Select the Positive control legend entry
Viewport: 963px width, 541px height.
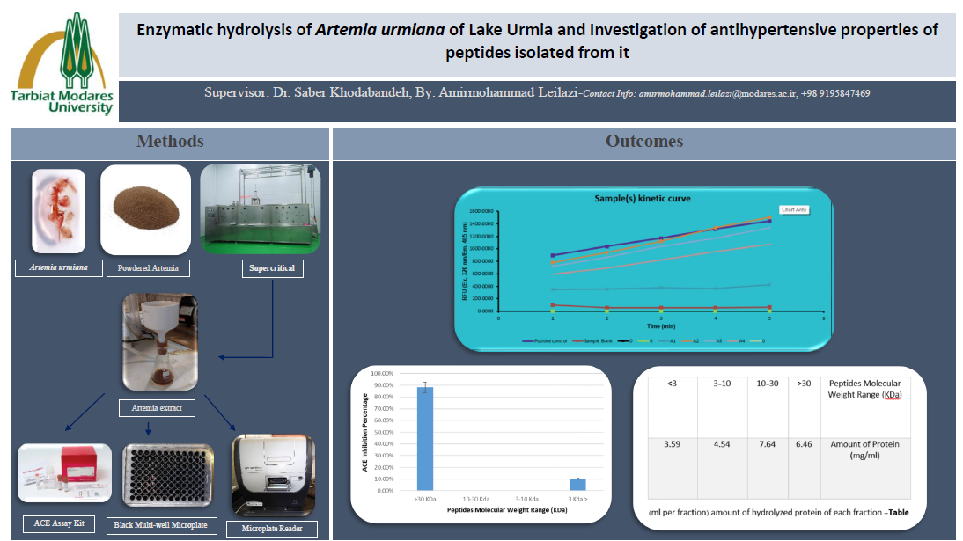pos(548,339)
